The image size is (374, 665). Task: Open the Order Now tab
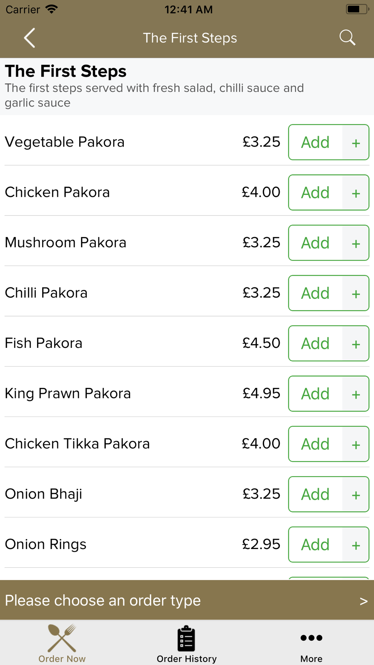62,643
